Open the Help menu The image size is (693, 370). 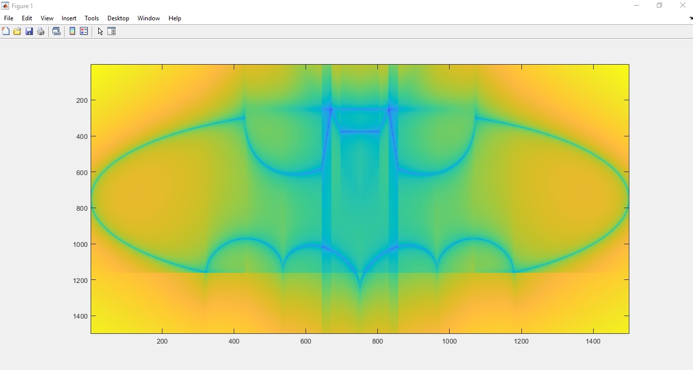[x=175, y=18]
